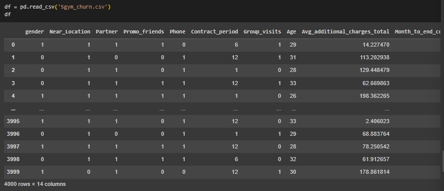The width and height of the screenshot is (444, 191).
Task: Click the 'Partner' column header
Action: coord(107,31)
